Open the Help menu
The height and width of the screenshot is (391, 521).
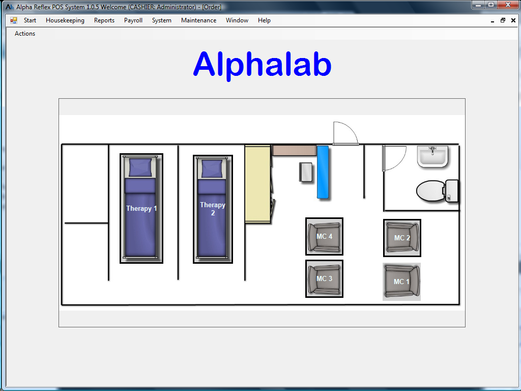coord(264,20)
